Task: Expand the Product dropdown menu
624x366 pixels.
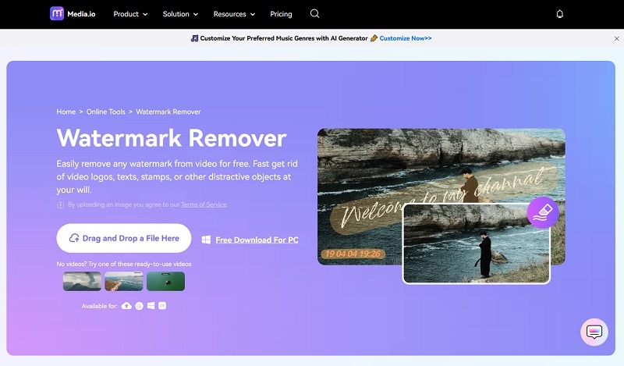Action: point(130,14)
